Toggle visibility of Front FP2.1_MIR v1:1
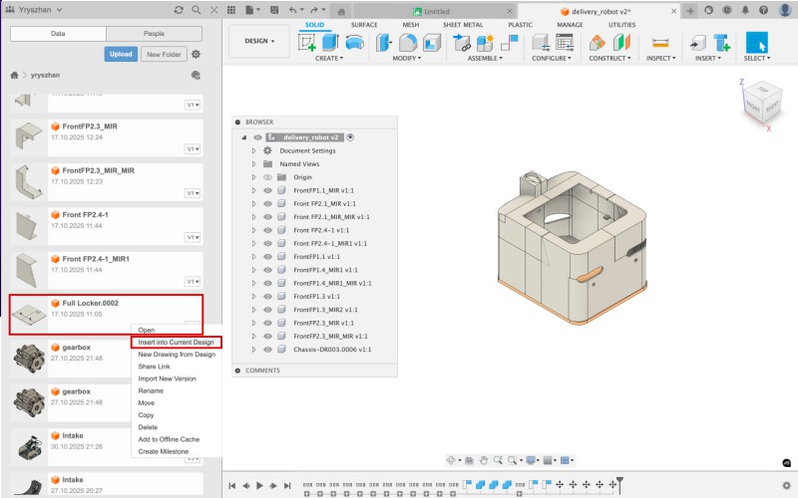798x498 pixels. pos(267,204)
